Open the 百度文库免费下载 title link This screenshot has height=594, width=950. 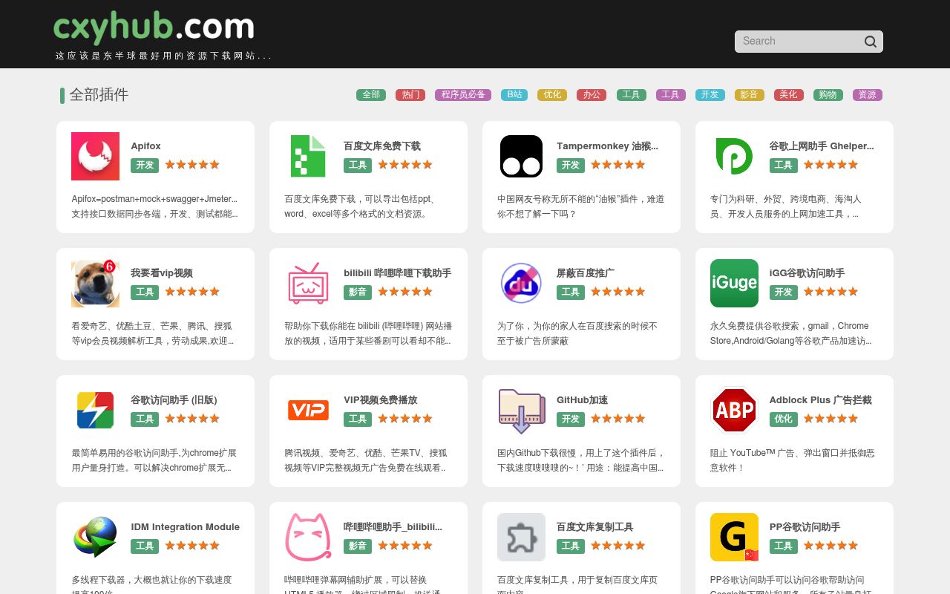coord(382,146)
